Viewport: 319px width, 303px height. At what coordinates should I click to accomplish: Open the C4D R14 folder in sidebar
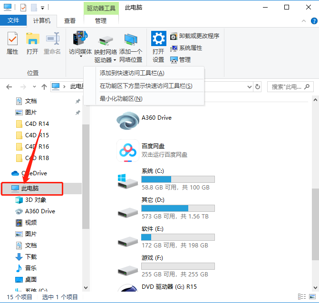pos(37,124)
